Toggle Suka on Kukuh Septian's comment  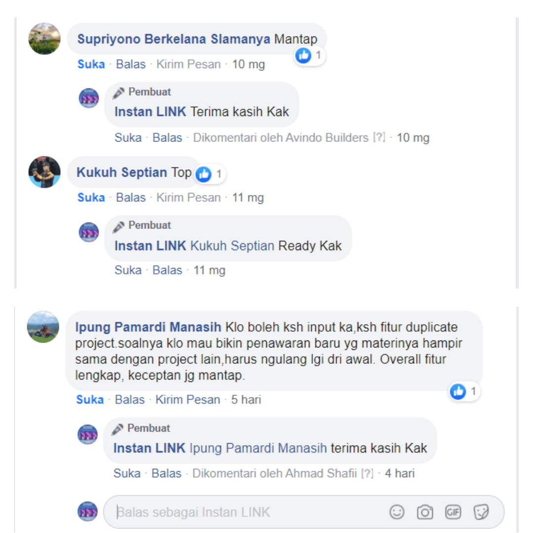pos(91,197)
